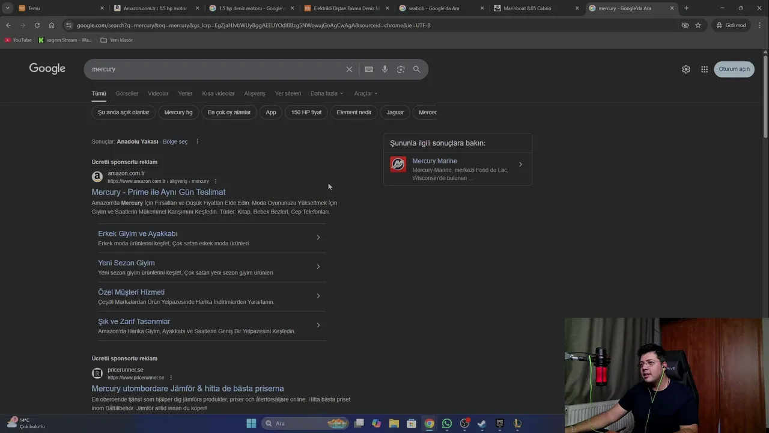The height and width of the screenshot is (433, 769).
Task: Clear the search box with the X icon
Action: pyautogui.click(x=349, y=69)
